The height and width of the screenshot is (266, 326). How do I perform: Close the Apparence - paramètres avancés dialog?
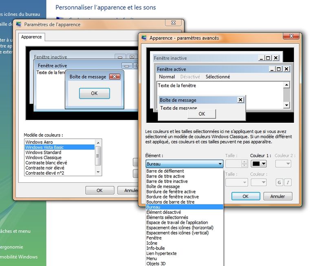point(291,36)
